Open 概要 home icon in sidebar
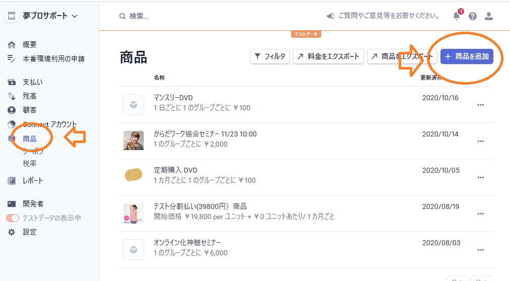This screenshot has height=281, width=510. click(12, 44)
